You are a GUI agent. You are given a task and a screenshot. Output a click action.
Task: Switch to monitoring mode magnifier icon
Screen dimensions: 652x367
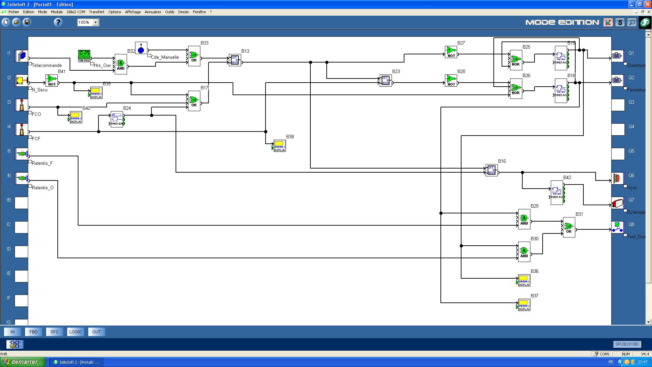coord(632,22)
